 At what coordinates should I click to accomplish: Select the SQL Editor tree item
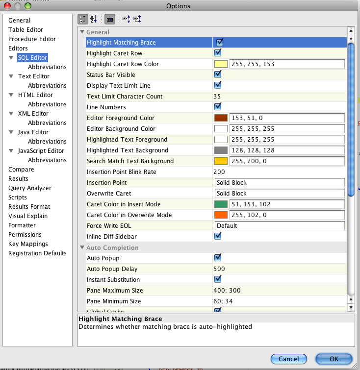tap(32, 57)
